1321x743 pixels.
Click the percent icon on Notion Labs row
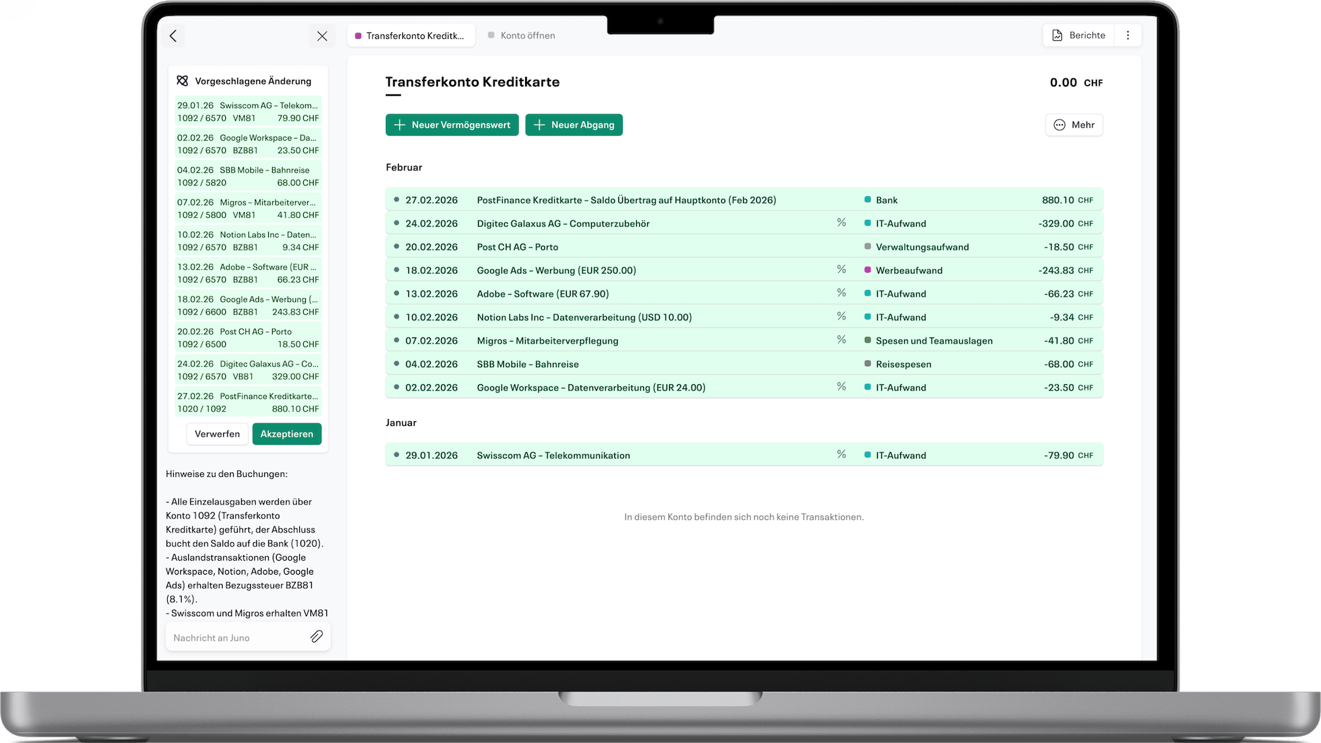point(841,316)
